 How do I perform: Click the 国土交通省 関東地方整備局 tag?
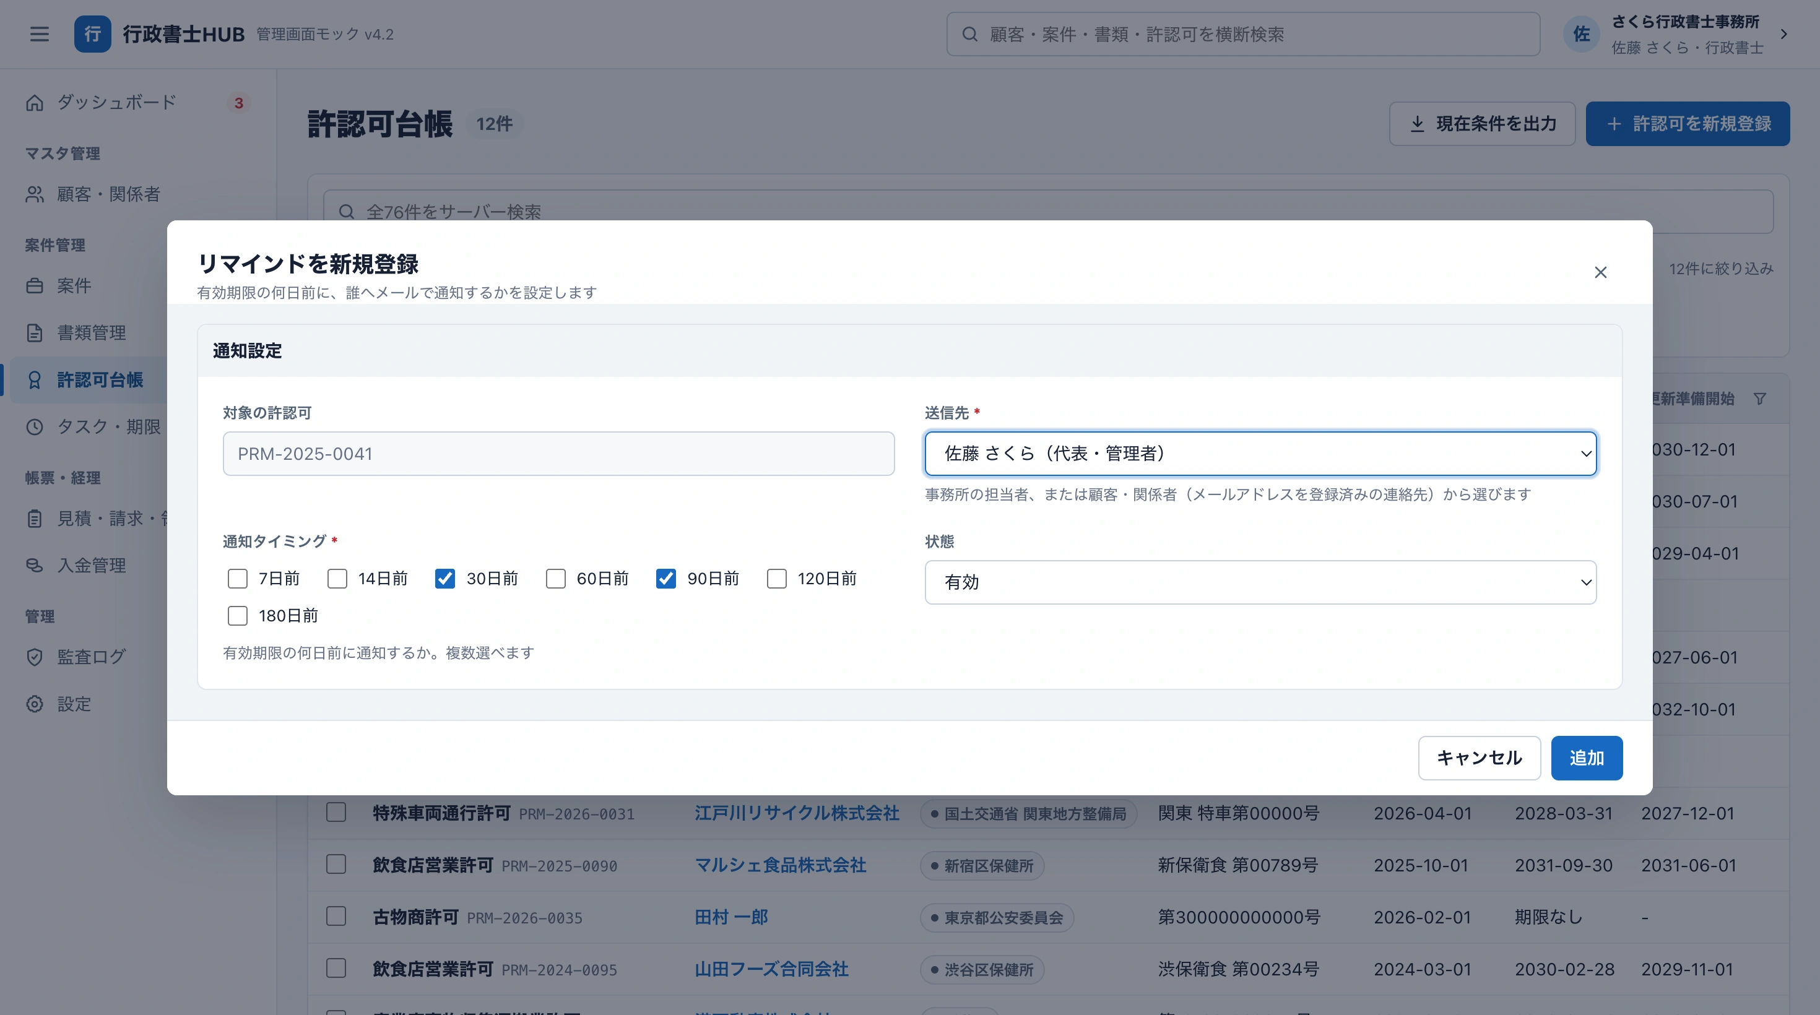[x=1028, y=814]
